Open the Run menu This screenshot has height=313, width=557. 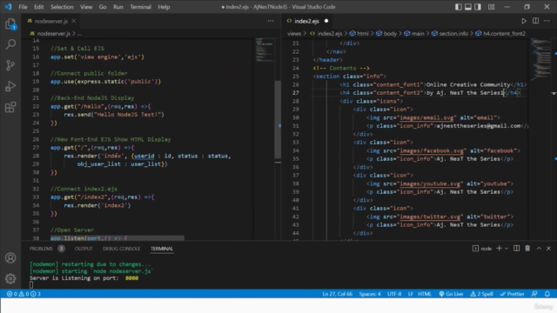coord(118,7)
